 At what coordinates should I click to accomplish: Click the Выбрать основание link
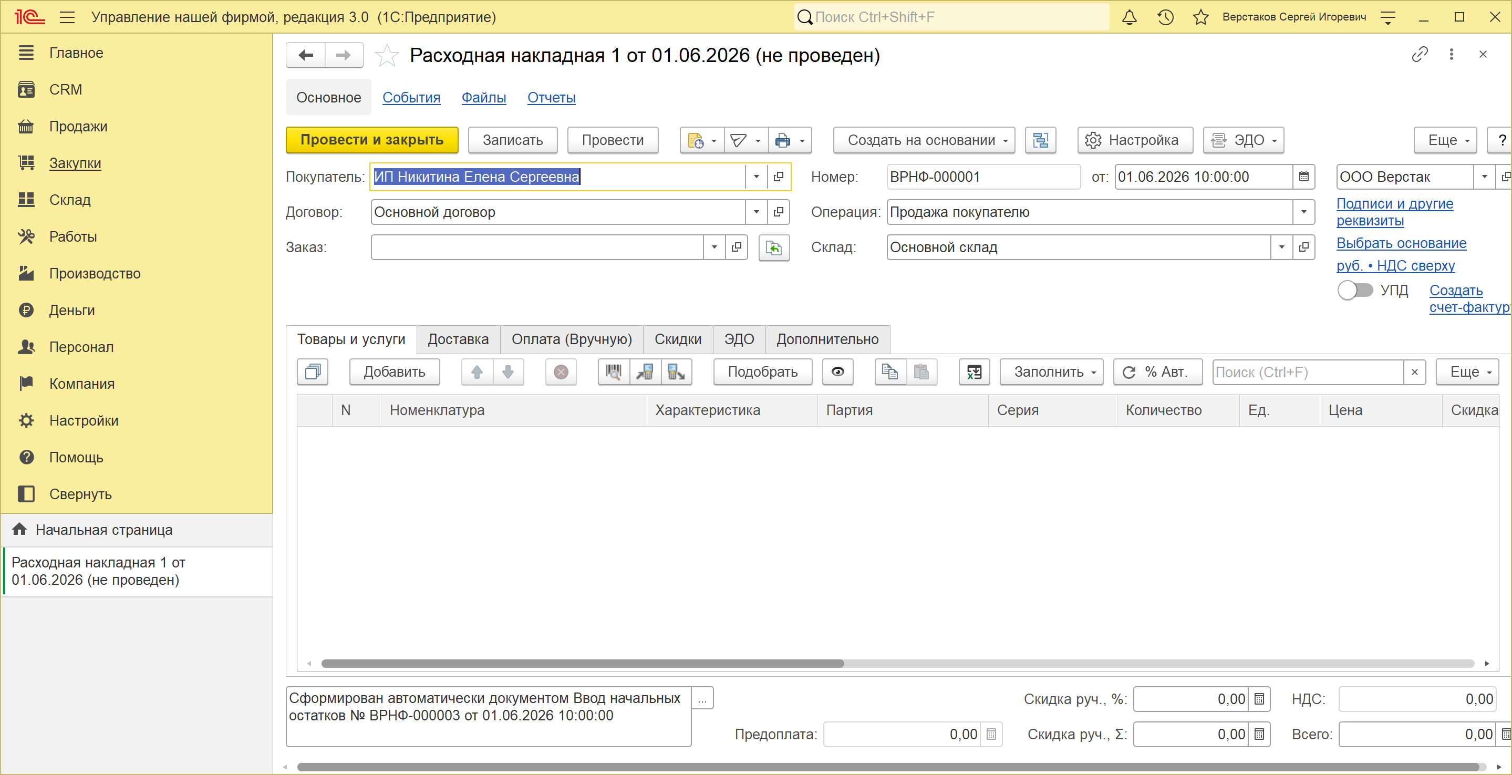pyautogui.click(x=1401, y=243)
